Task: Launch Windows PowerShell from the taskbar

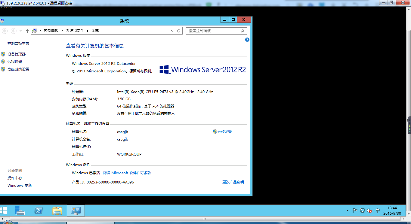Action: (x=39, y=210)
